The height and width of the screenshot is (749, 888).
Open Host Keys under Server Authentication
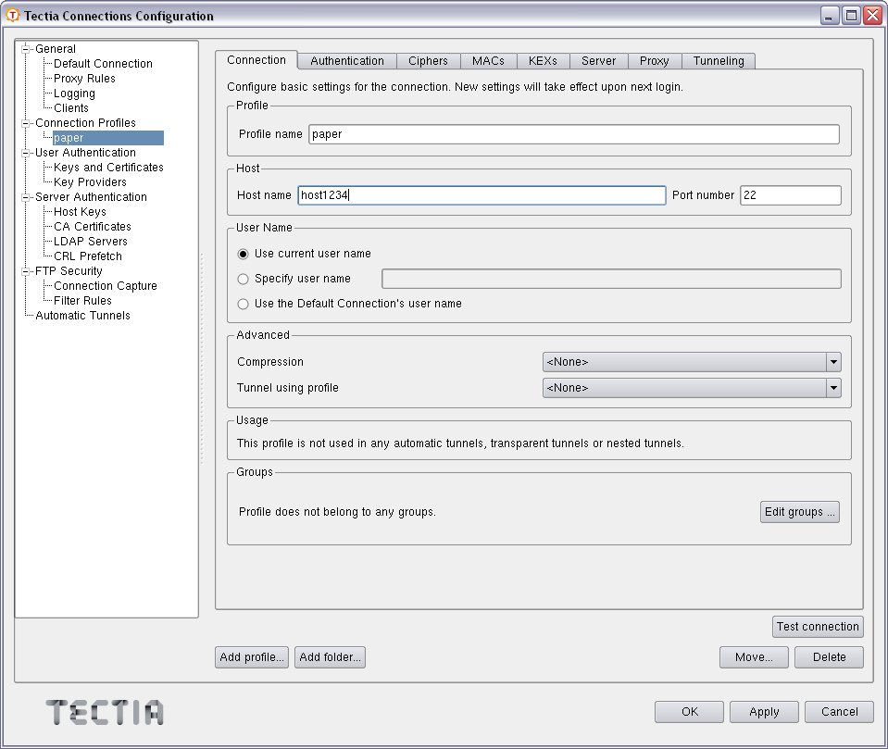coord(79,211)
